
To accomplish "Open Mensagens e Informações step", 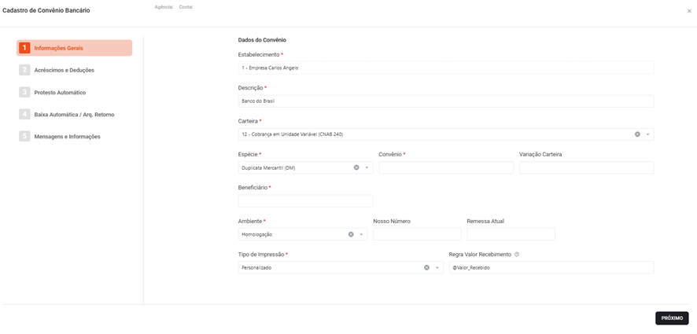I will [67, 137].
